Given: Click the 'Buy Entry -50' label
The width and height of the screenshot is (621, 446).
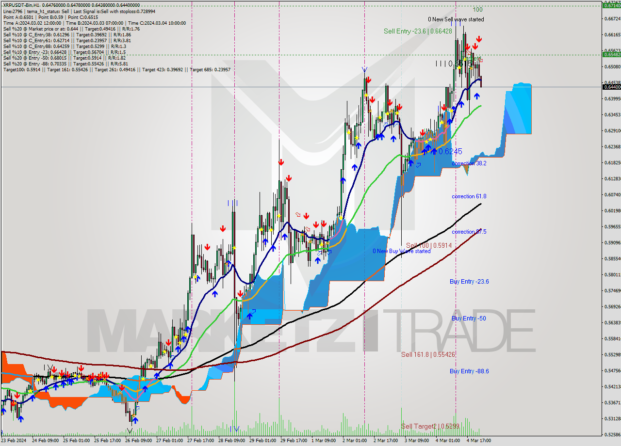Looking at the screenshot, I should (x=469, y=318).
